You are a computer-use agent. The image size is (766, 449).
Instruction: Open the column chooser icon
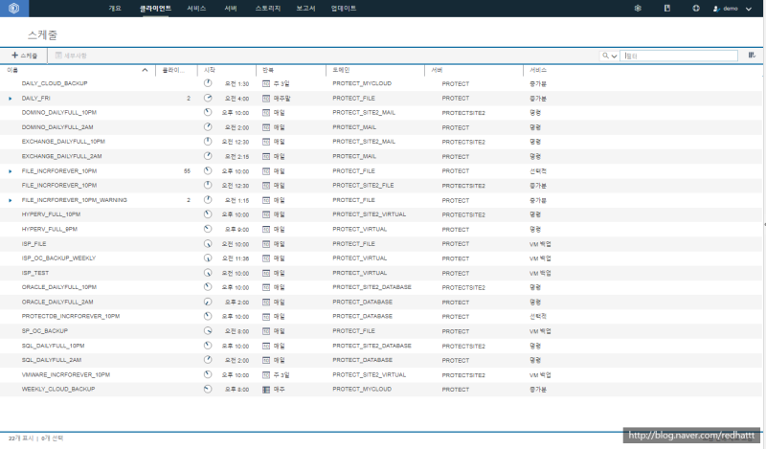point(752,56)
